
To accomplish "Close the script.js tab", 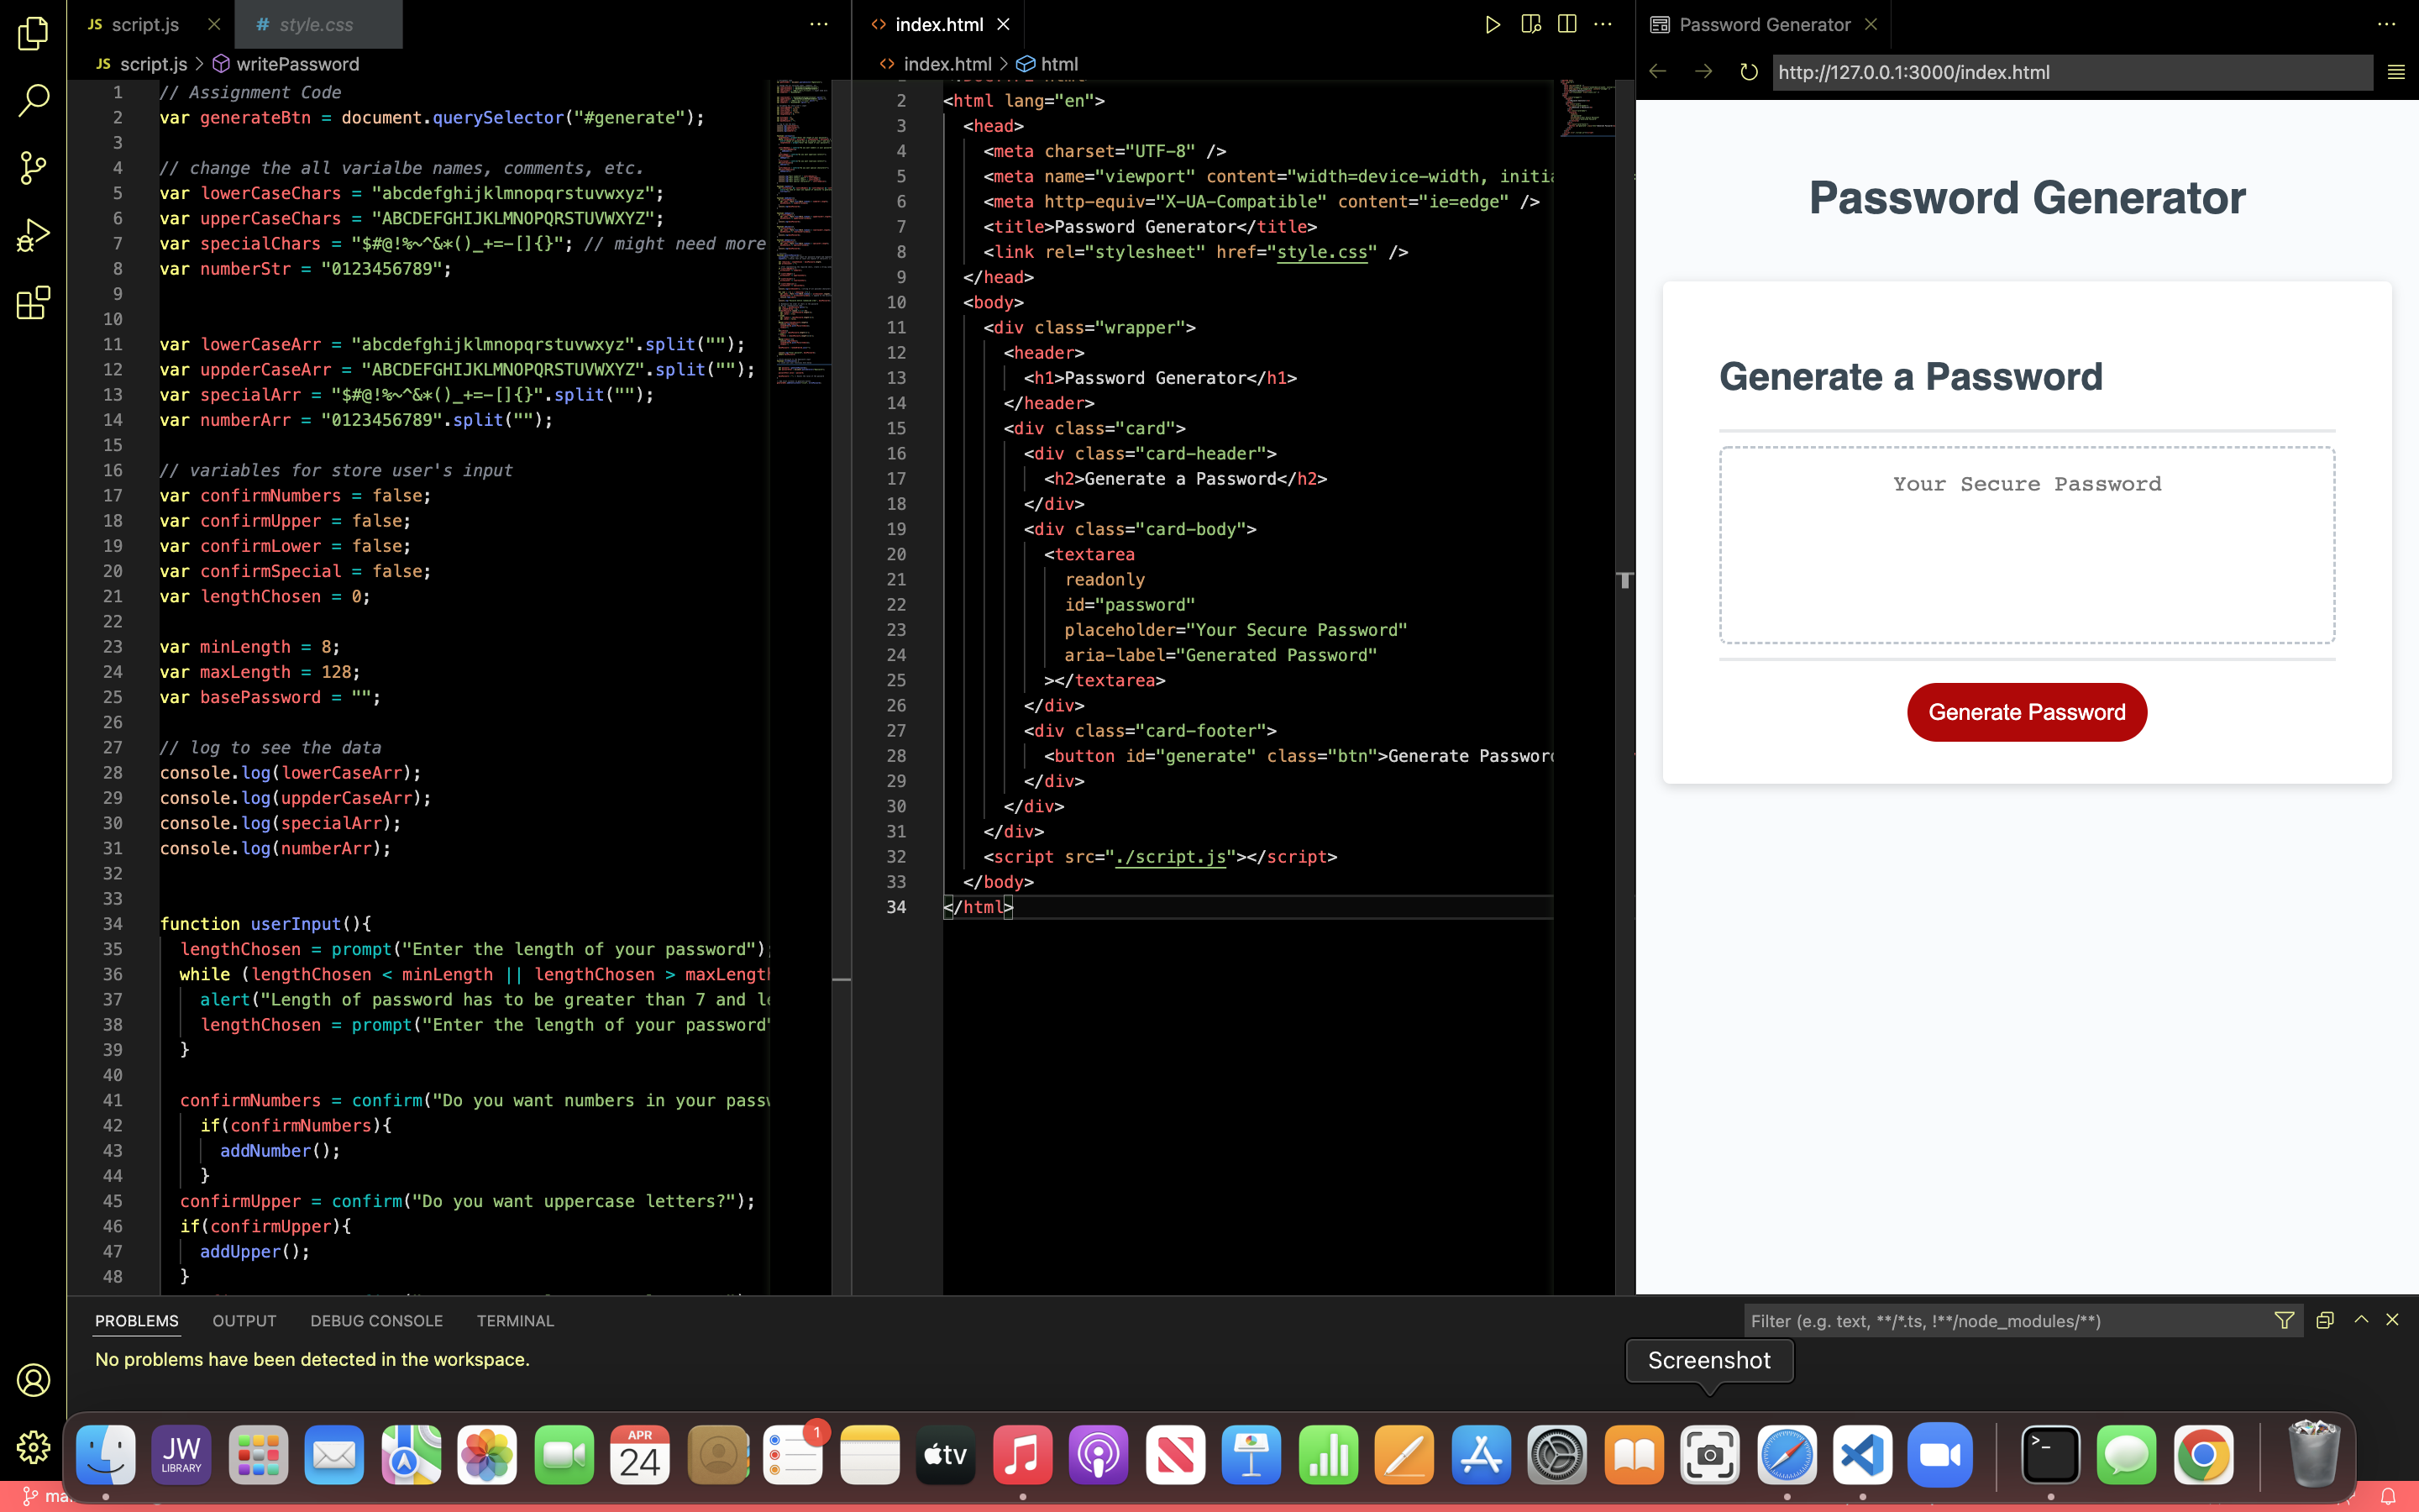I will tap(214, 24).
